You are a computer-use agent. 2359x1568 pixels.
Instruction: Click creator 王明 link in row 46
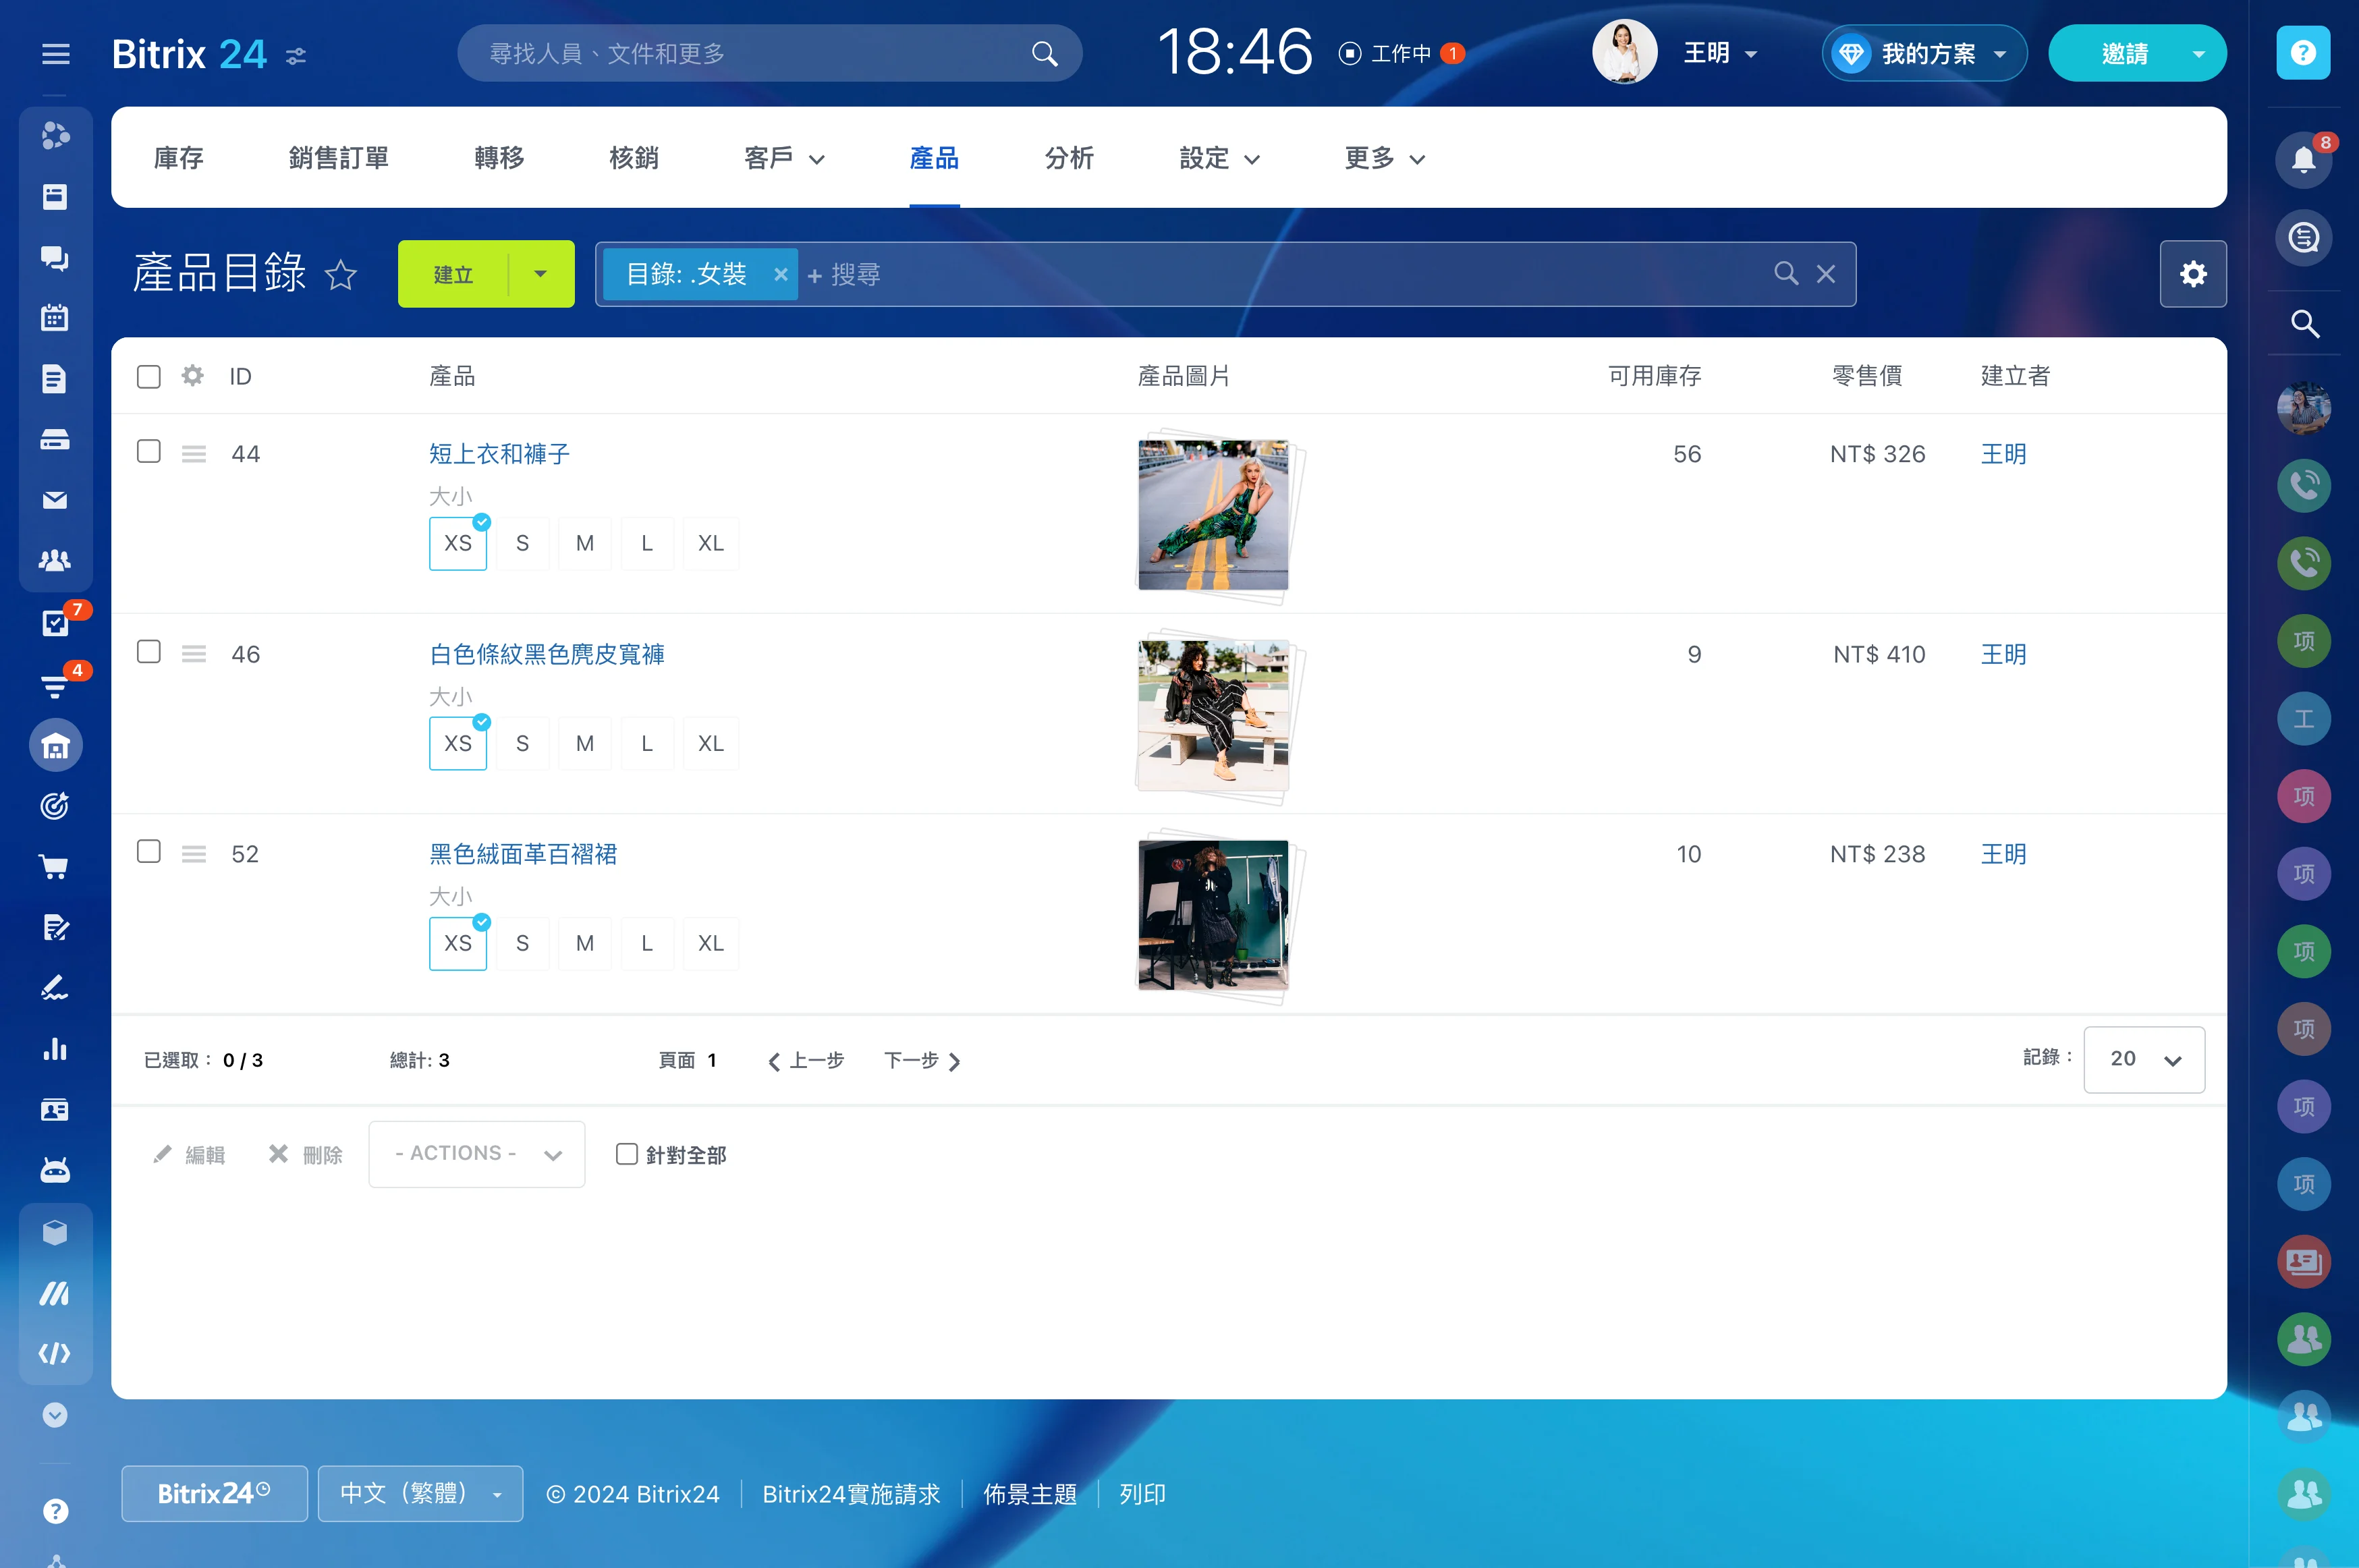pyautogui.click(x=2004, y=654)
